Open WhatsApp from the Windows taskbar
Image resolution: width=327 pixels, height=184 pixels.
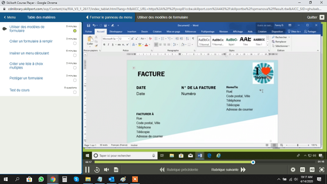[x=41, y=179]
